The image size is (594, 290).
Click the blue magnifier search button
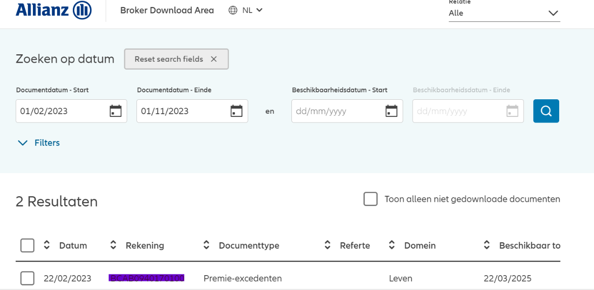(546, 111)
